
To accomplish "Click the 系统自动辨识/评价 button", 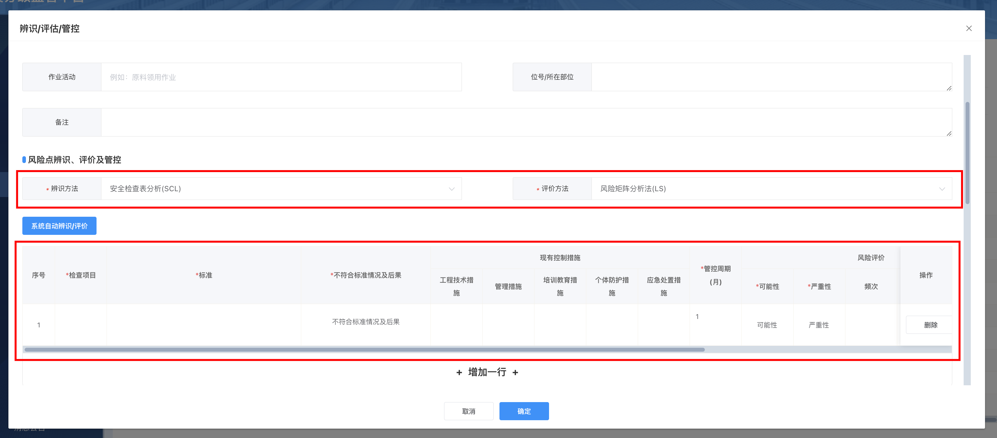I will [x=59, y=226].
